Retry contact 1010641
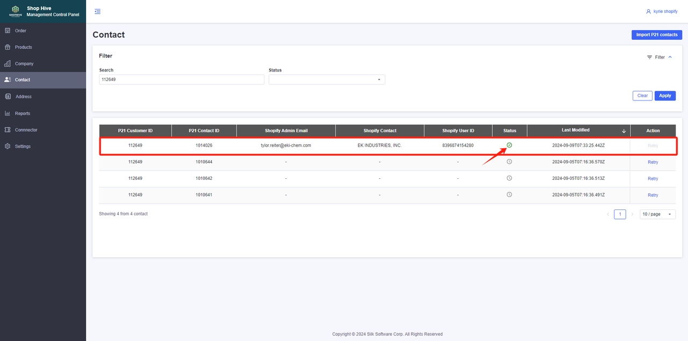The image size is (688, 341). click(x=653, y=195)
